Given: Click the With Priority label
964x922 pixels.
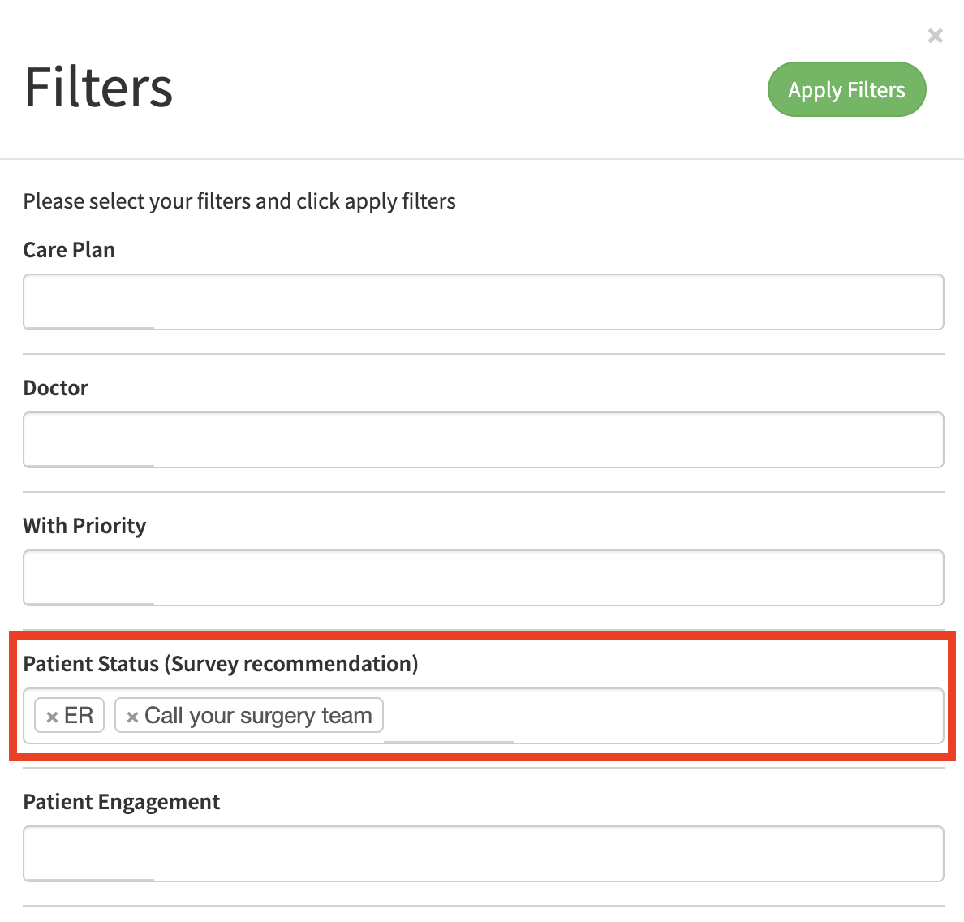Looking at the screenshot, I should point(84,526).
